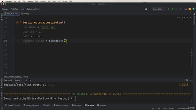Open the Help menu

(x=71, y=1)
